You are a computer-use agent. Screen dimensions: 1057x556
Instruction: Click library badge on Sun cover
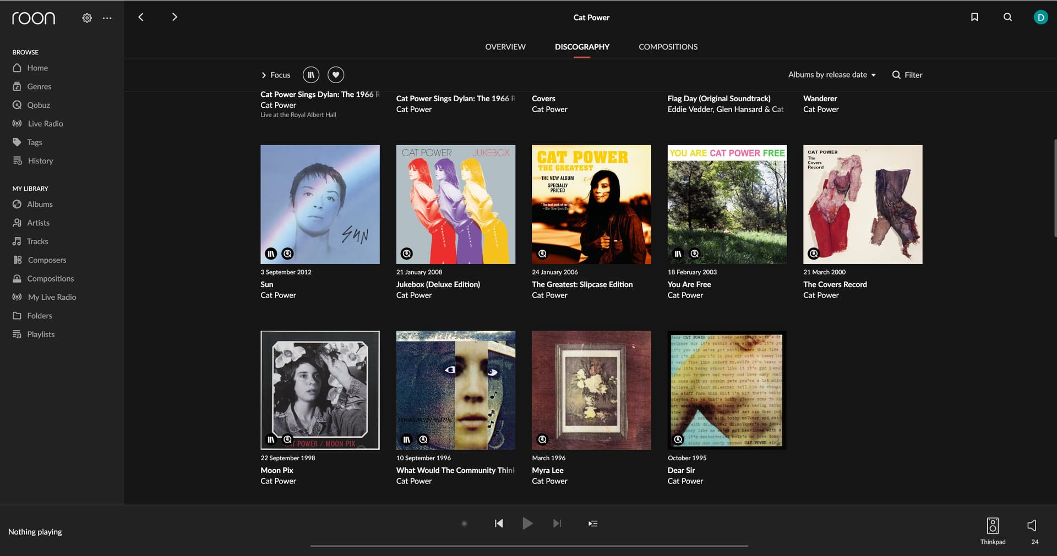[271, 254]
